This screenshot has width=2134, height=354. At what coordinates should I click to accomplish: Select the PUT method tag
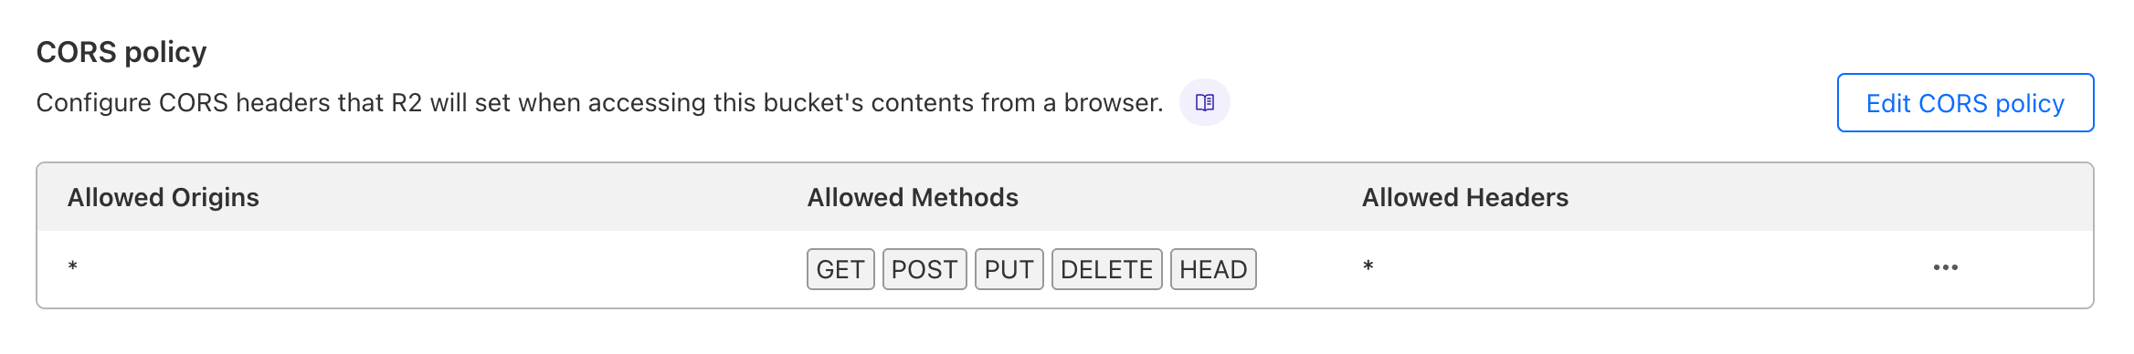[1009, 269]
